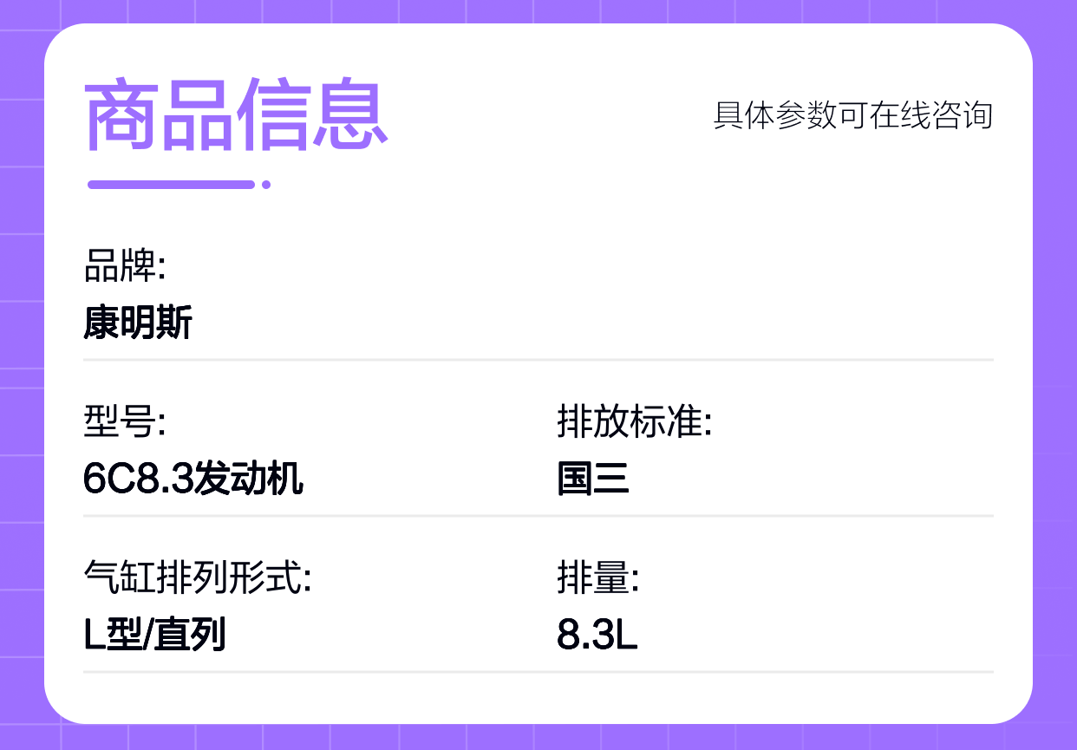Screen dimensions: 1077x750
Task: Select the 气缸排列形式 label
Action: 198,578
